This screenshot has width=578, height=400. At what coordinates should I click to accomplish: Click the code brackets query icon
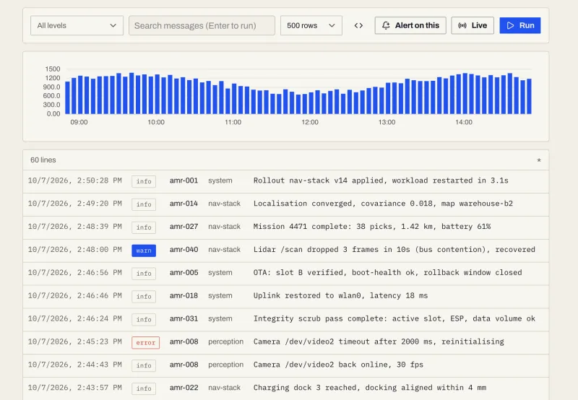point(358,25)
